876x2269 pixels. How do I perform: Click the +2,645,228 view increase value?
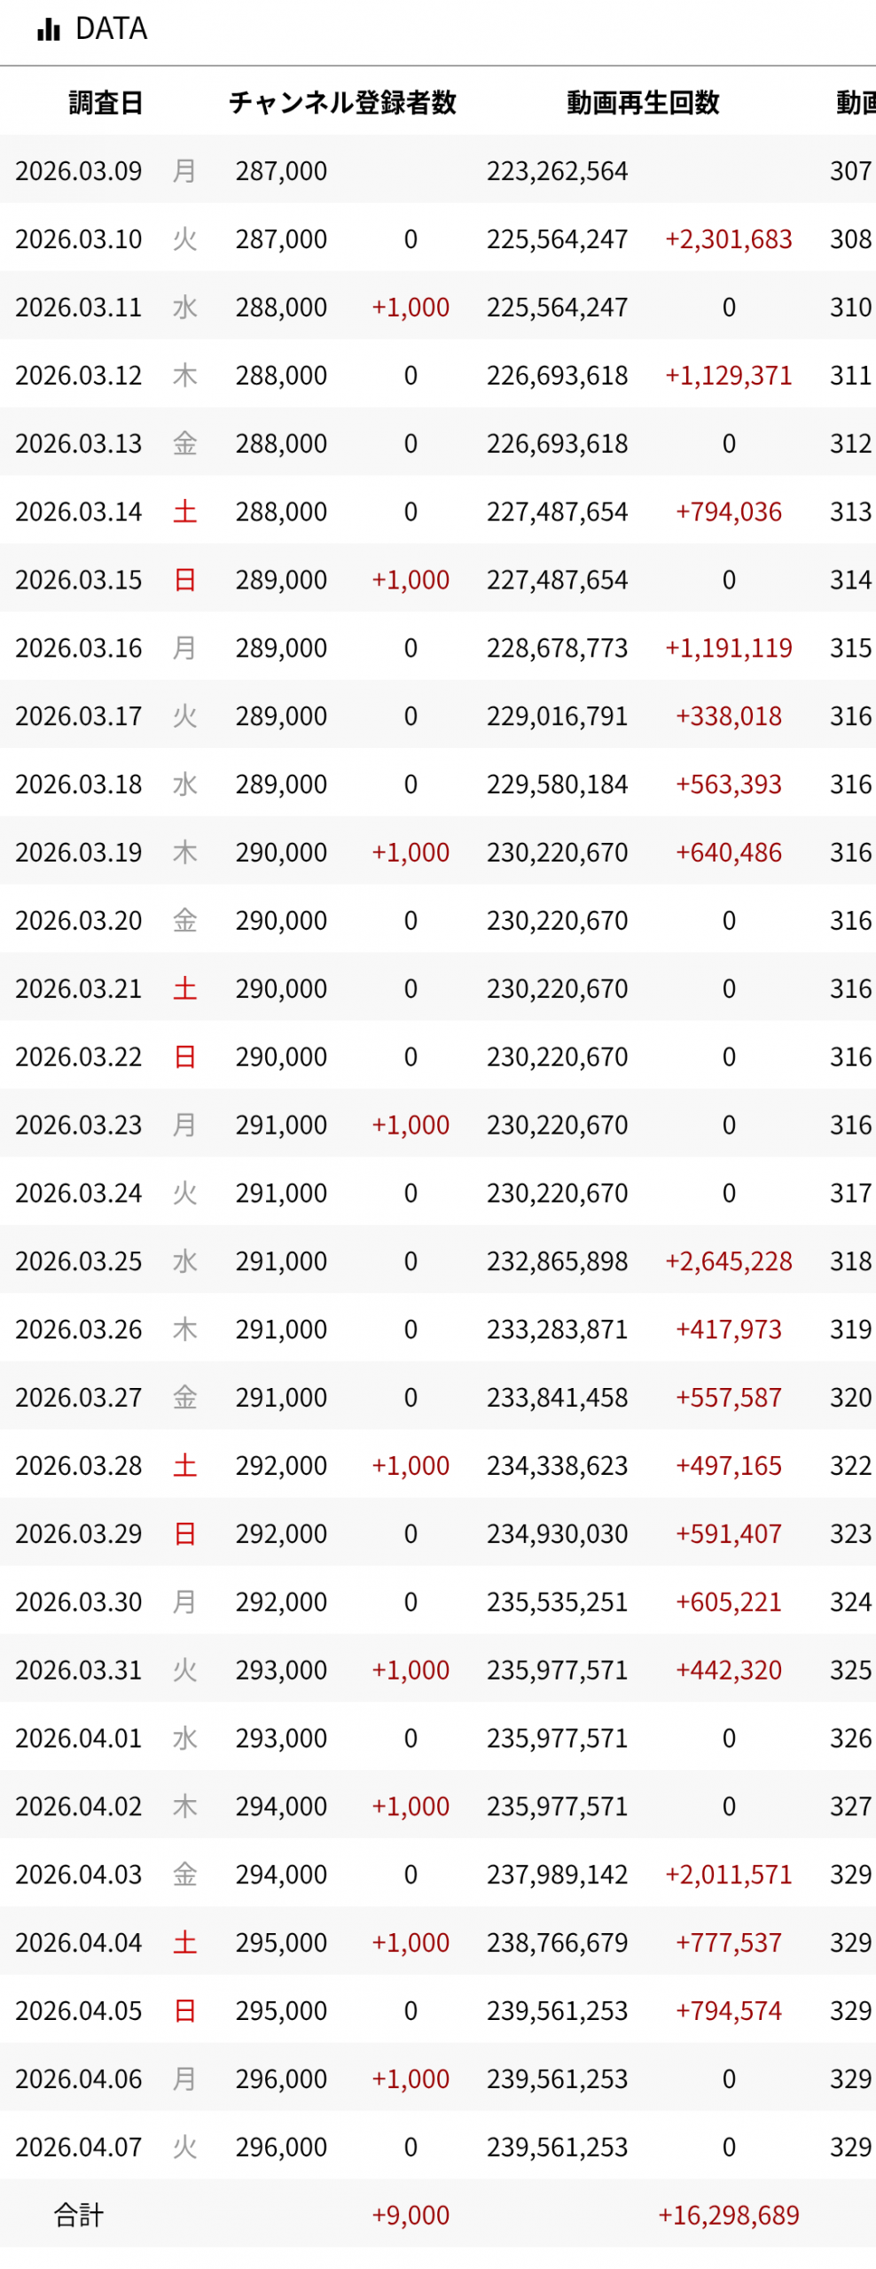[x=728, y=1261]
